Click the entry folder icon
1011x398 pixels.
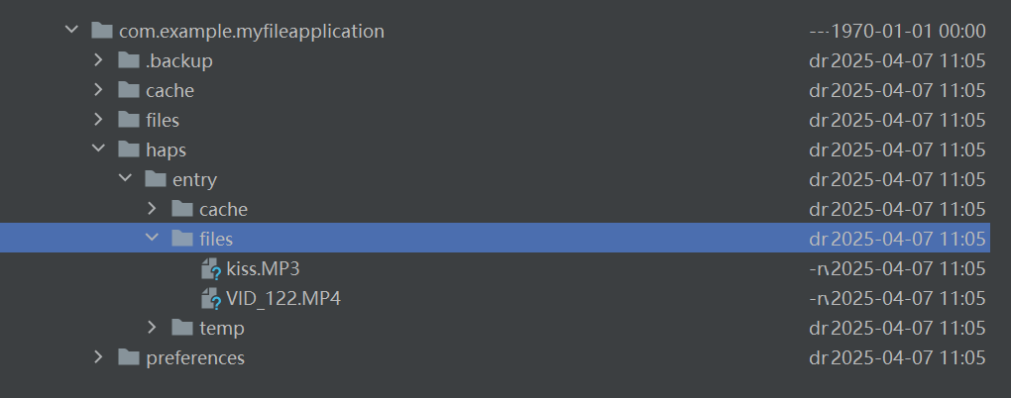point(156,179)
